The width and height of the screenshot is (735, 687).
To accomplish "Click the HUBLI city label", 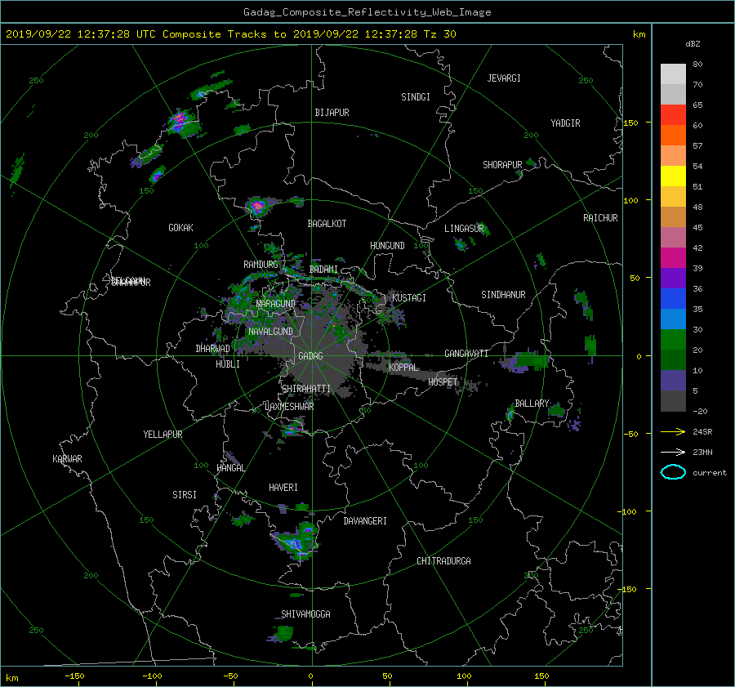I will (228, 364).
